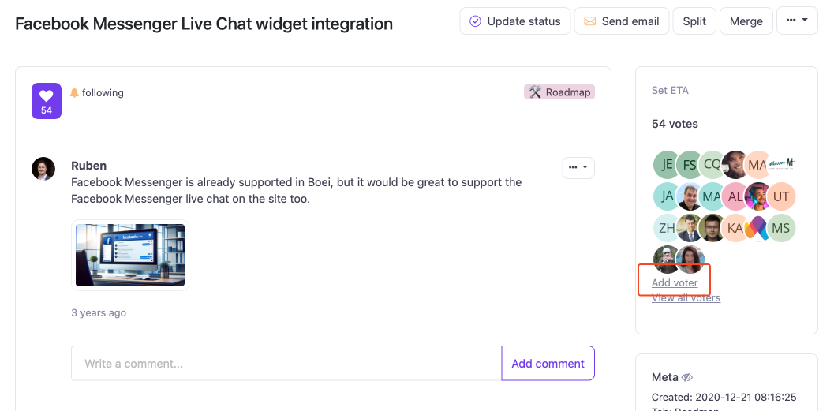
Task: Click the Set ETA link
Action: point(670,91)
